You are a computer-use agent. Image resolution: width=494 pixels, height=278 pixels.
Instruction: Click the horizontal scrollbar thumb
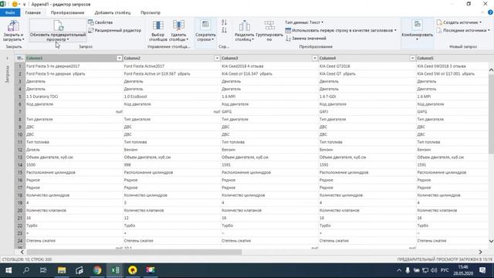click(x=134, y=252)
